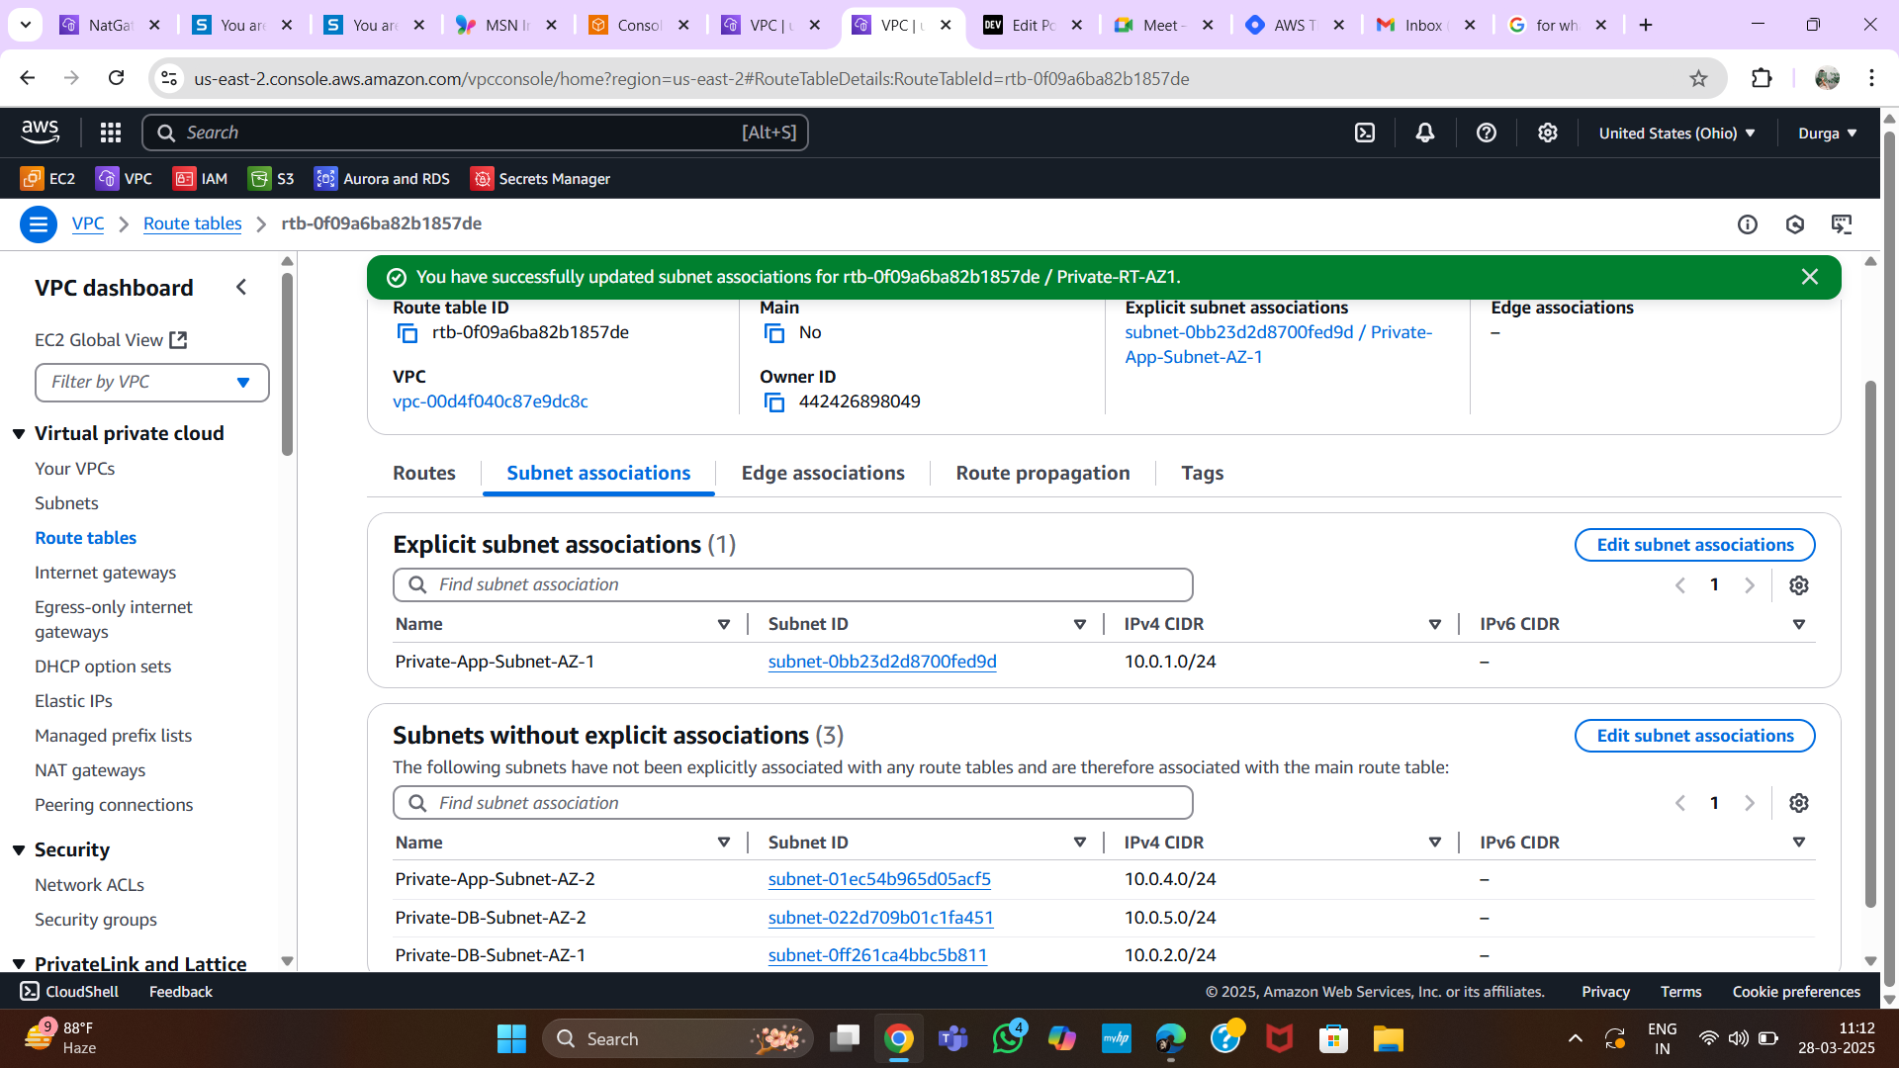Screen dimensions: 1899x1068
Task: Toggle the hamburger navigation menu
Action: click(39, 224)
